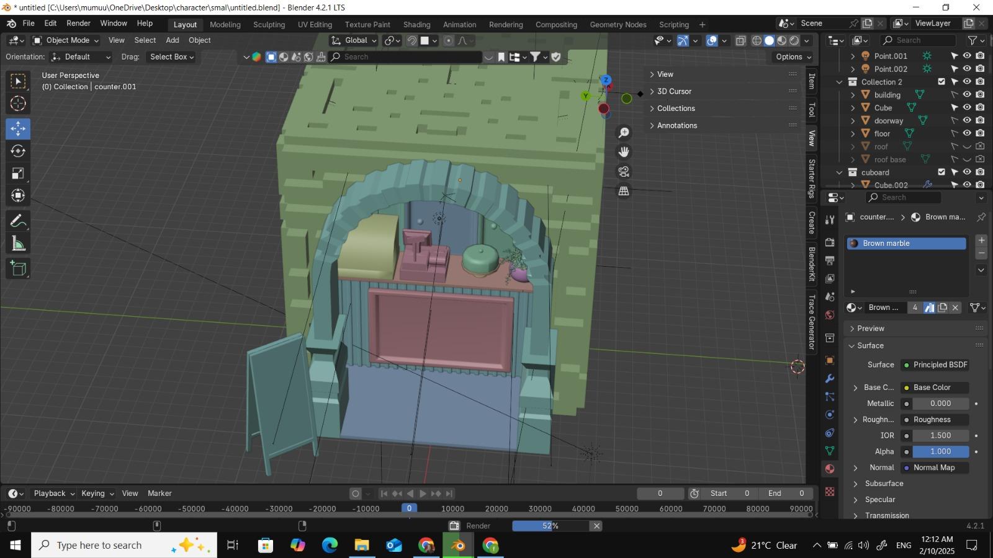Toggle snapping magnet in header

[x=412, y=40]
